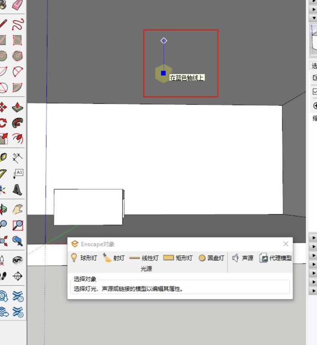317x345 pixels.
Task: Click the blue square light placement point
Action: 163,73
